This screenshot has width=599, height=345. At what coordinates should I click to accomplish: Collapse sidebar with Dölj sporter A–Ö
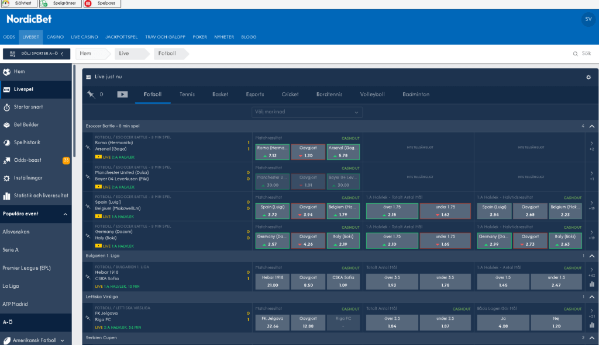(x=37, y=54)
